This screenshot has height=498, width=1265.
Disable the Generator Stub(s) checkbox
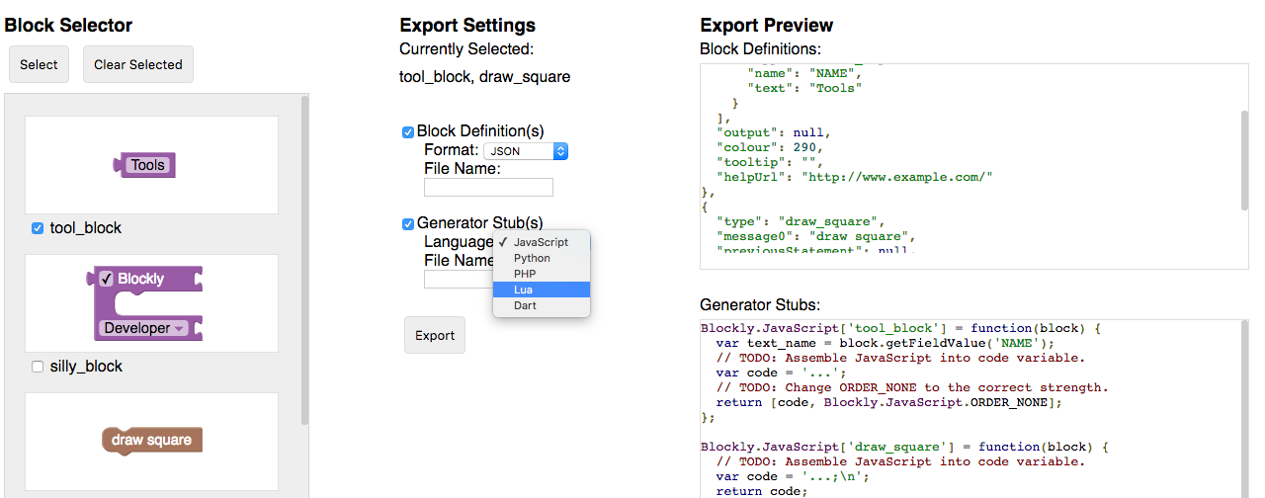tap(408, 224)
